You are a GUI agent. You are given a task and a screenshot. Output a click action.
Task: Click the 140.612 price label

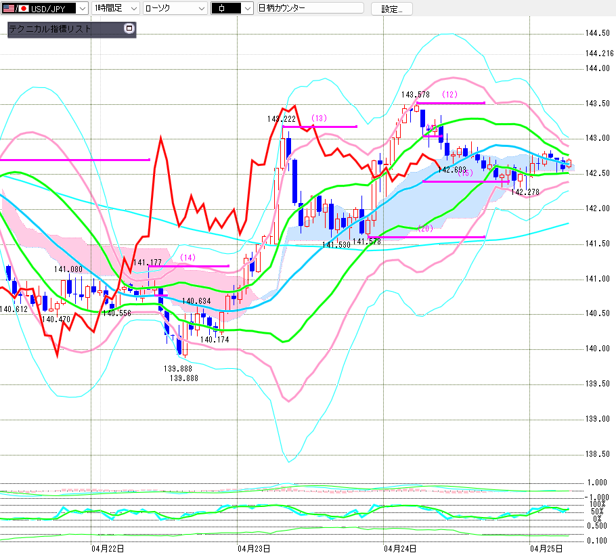point(14,309)
